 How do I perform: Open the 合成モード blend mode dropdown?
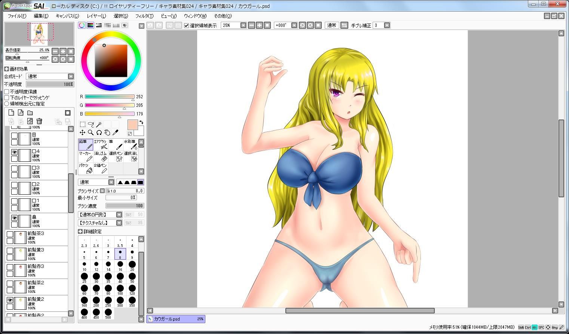(x=71, y=76)
